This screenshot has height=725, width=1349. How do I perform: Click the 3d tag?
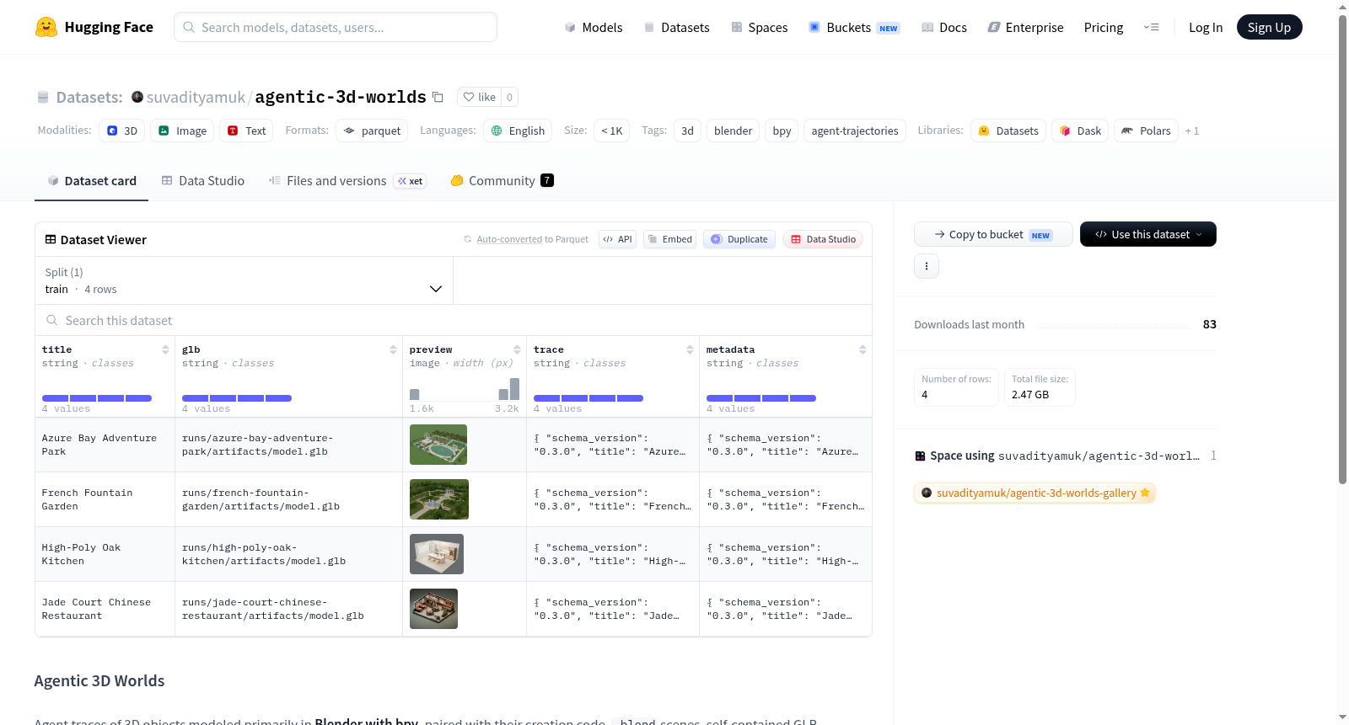[x=687, y=131]
